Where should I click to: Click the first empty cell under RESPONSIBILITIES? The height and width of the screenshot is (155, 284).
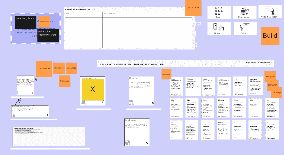tap(147, 20)
